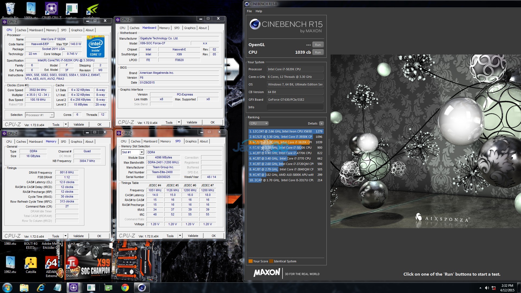Expand Details arrow in Ranking panel
Viewport: 521px width, 293px height.
322,123
